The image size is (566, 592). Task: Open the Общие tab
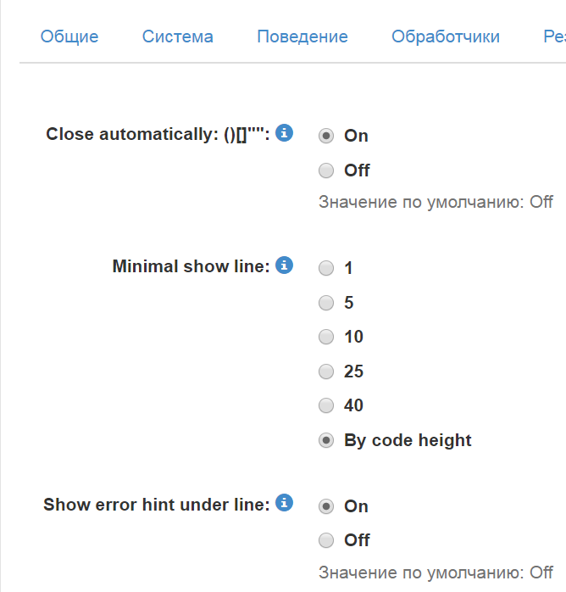pos(69,36)
